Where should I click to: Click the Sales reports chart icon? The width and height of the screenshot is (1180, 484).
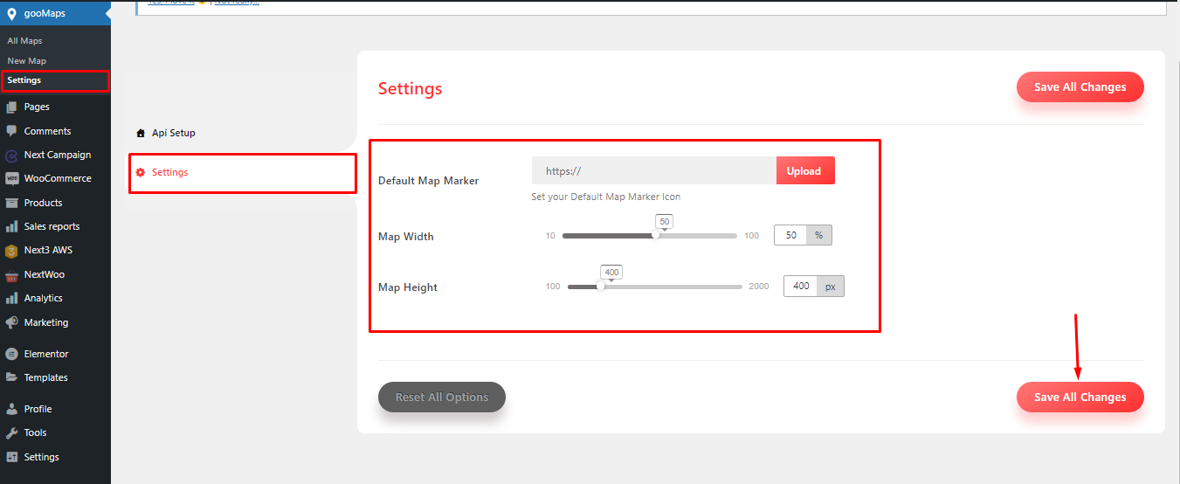coord(11,226)
